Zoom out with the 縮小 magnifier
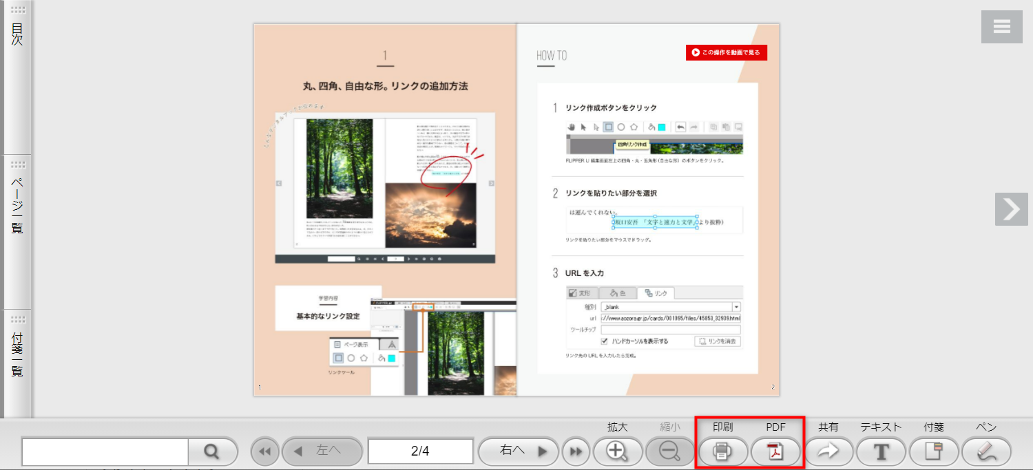1033x470 pixels. tap(669, 451)
